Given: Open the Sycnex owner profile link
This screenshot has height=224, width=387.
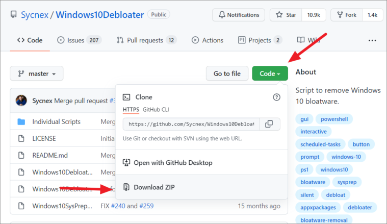Looking at the screenshot, I should pyautogui.click(x=35, y=15).
